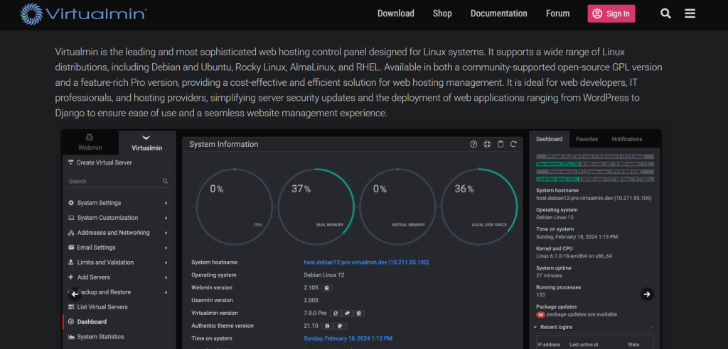Click the help question mark icon
Image resolution: width=728 pixels, height=349 pixels.
474,144
